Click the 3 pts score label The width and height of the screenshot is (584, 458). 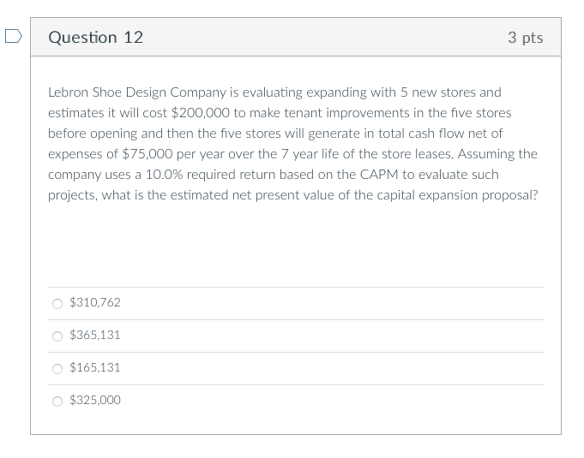[525, 38]
